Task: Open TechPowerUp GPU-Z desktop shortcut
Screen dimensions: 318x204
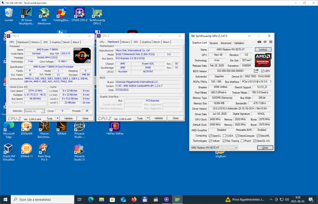Action: (x=97, y=16)
